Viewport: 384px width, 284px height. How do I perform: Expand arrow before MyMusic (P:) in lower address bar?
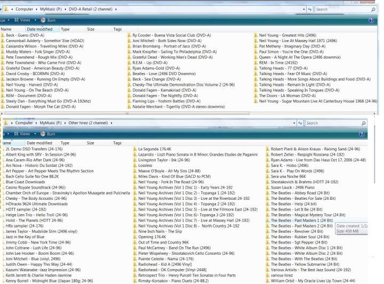pyautogui.click(x=36, y=123)
